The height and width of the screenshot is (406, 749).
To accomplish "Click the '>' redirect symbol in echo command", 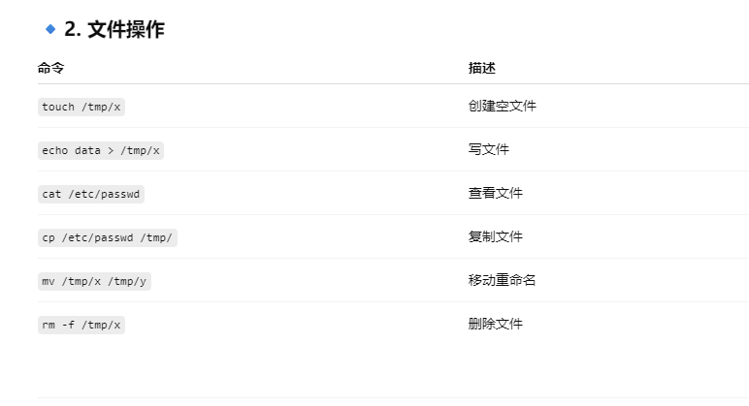I will tap(111, 151).
